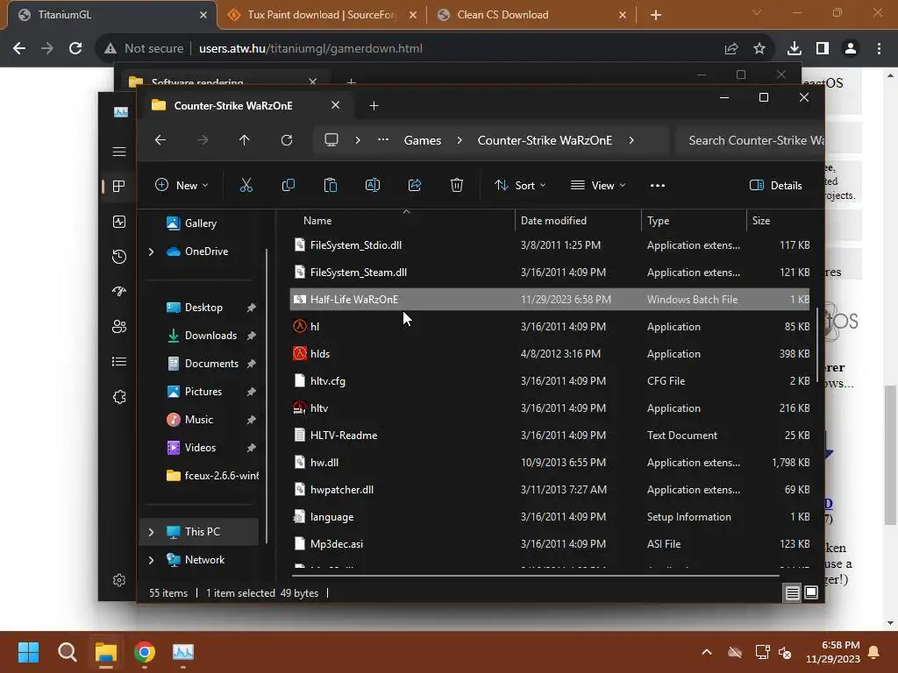Viewport: 898px width, 673px height.
Task: Reload the TitaniumGL page in Chrome
Action: 75,49
